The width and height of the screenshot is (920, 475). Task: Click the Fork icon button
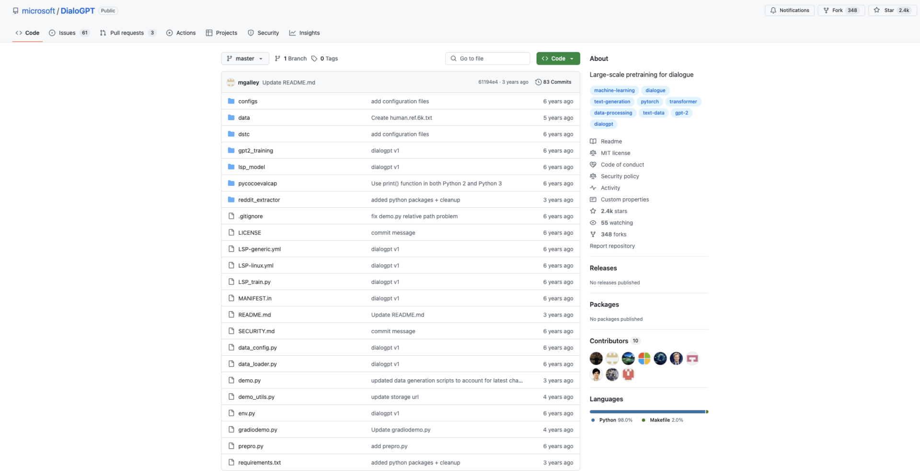[x=826, y=10]
